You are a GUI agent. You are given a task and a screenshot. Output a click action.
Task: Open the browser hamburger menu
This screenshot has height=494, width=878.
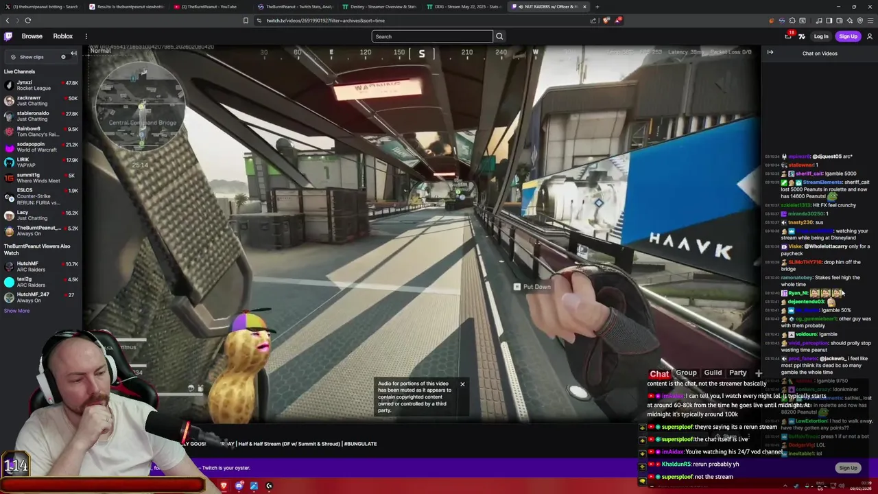870,21
